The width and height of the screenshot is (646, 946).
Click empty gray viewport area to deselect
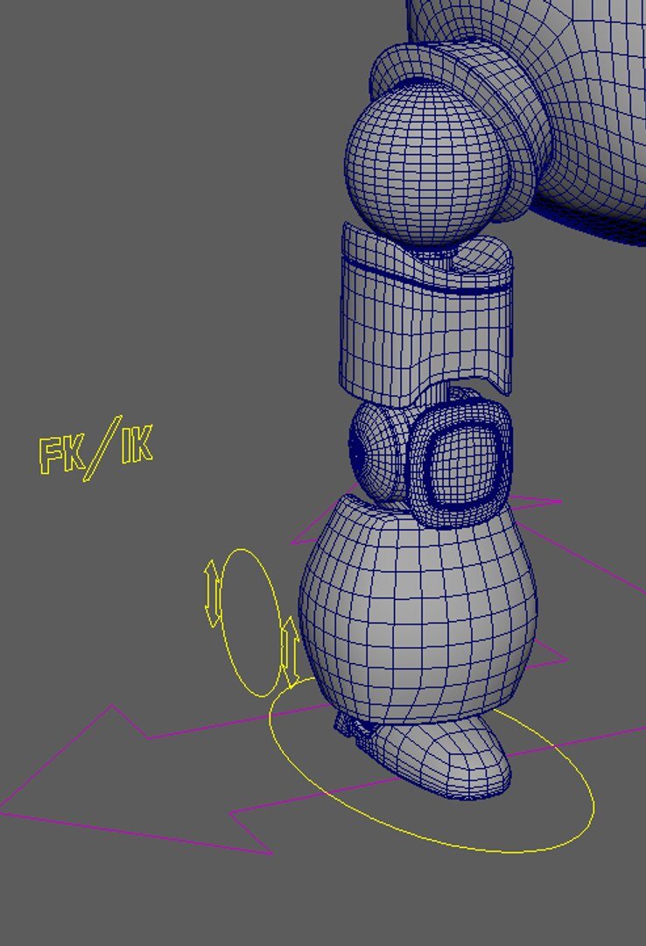(x=131, y=219)
